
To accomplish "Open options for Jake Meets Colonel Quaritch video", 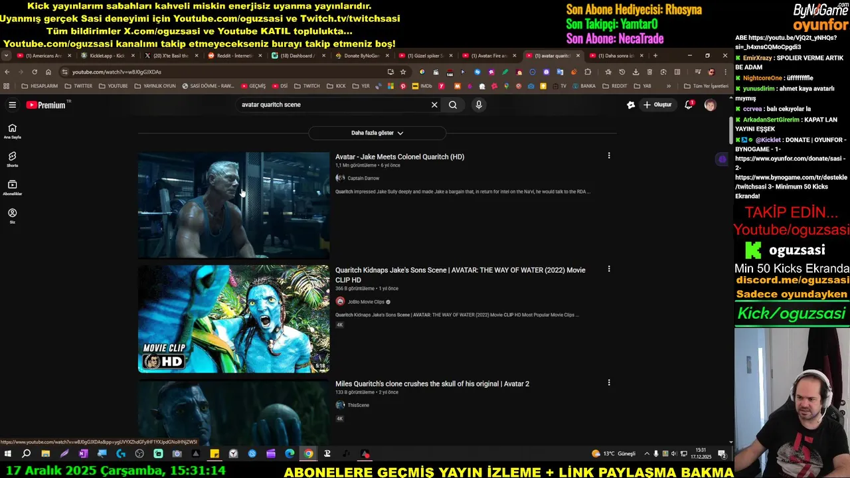I will pyautogui.click(x=609, y=155).
